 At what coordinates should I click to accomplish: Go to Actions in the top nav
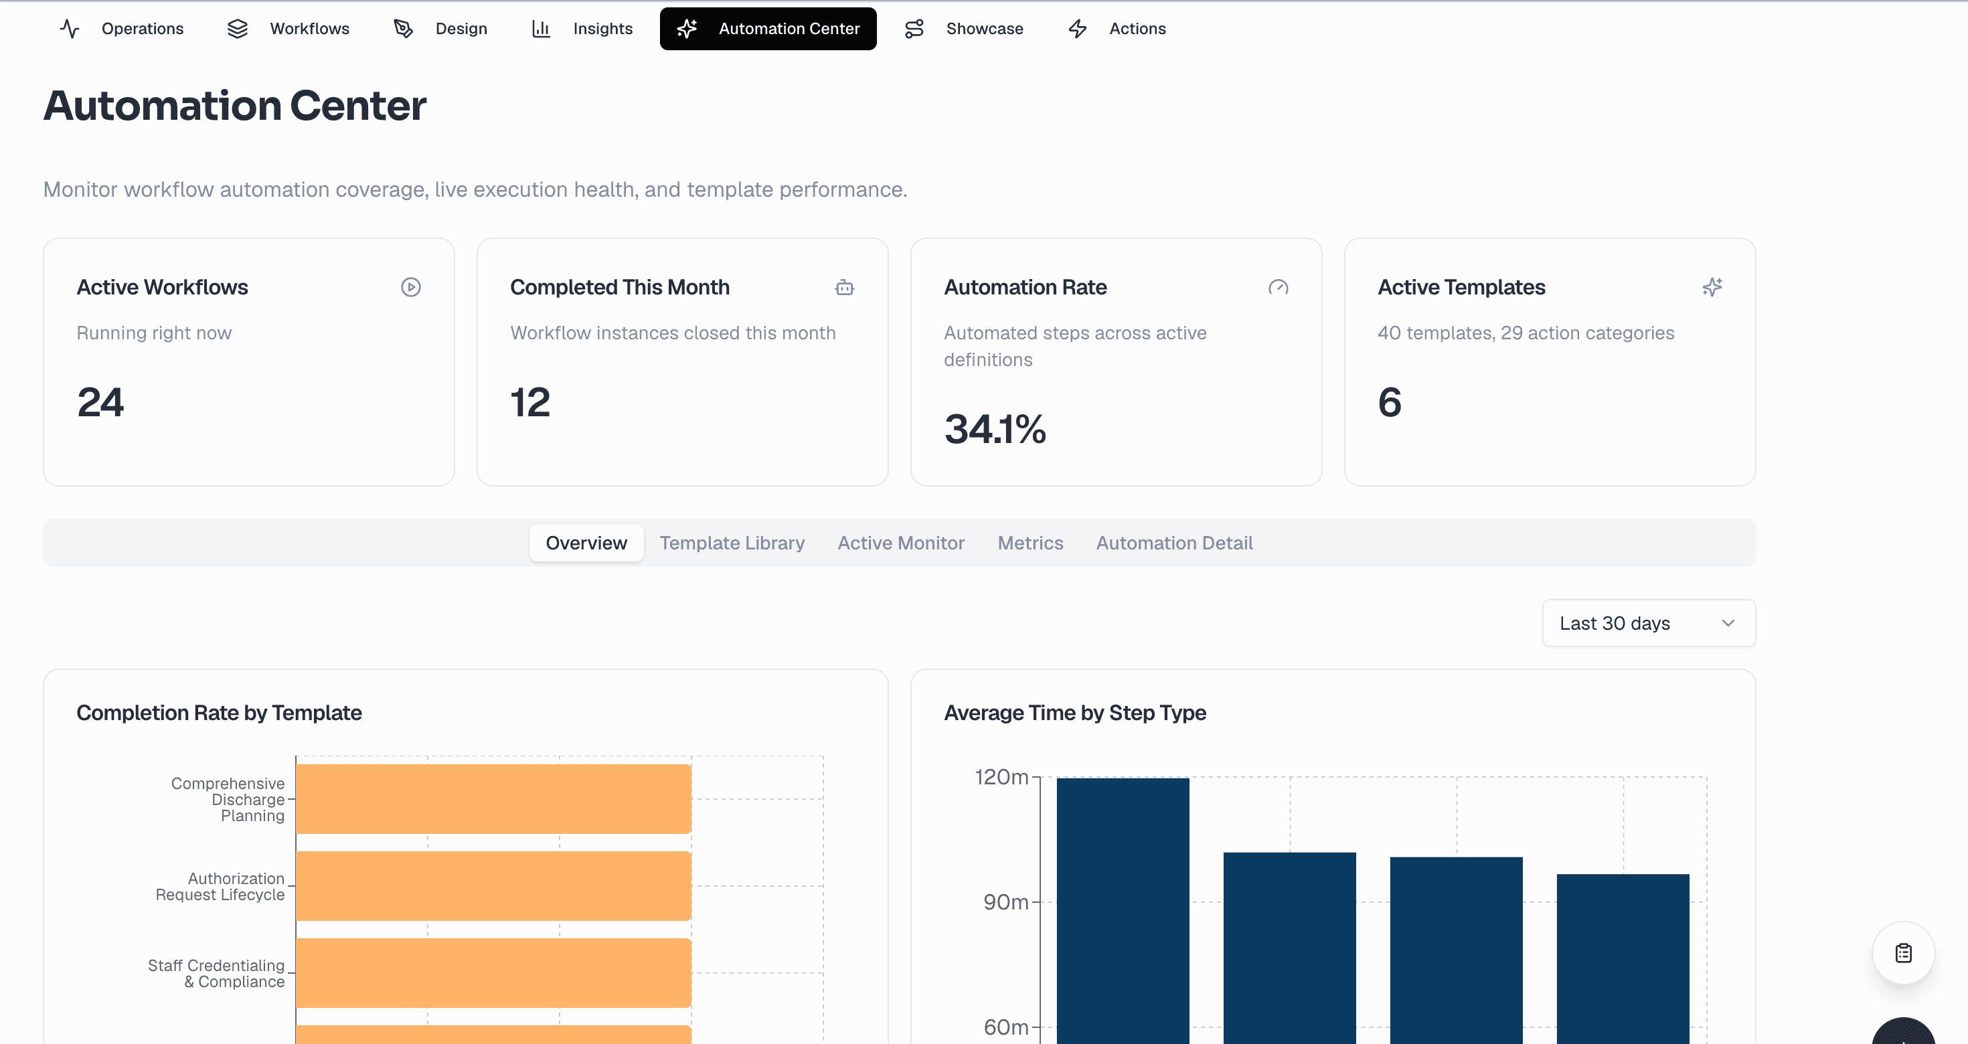click(x=1116, y=29)
